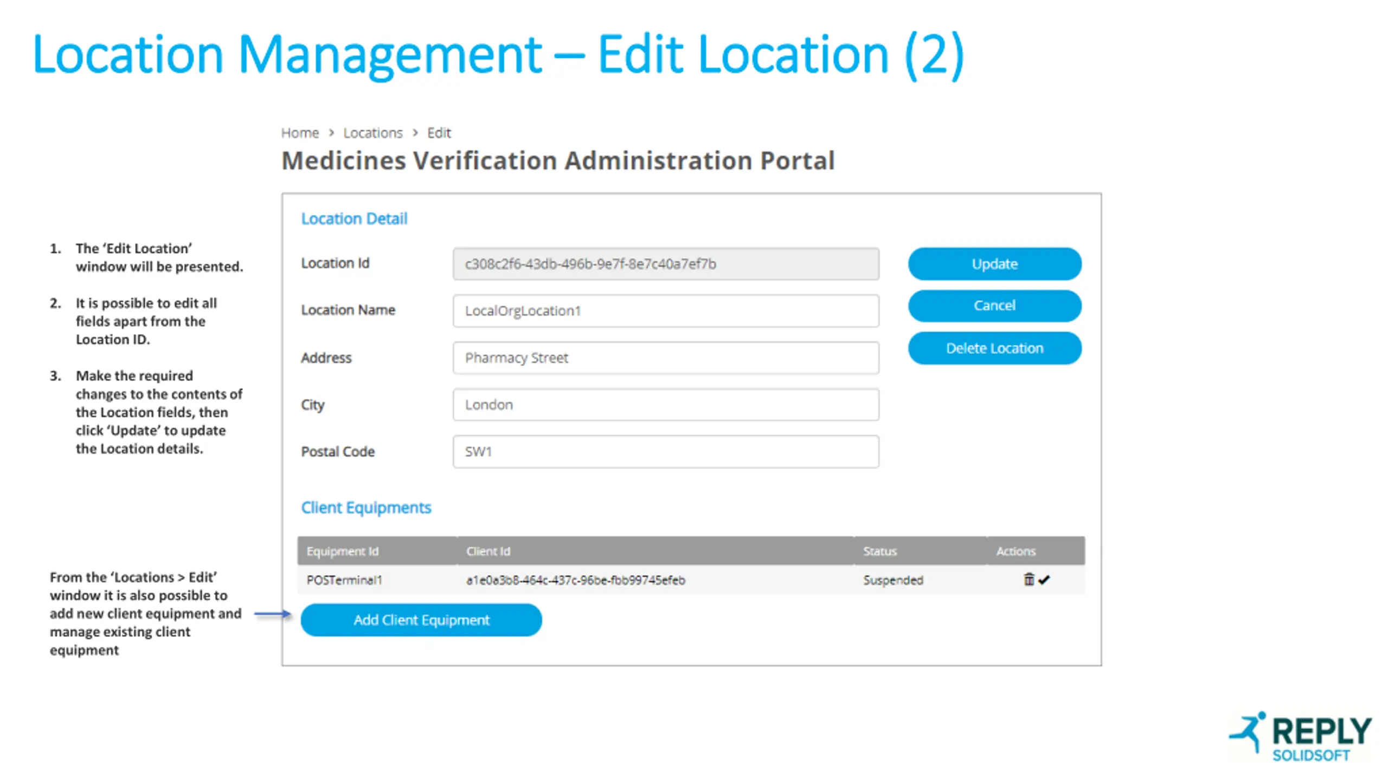Click the Location Id field
This screenshot has width=1388, height=780.
pyautogui.click(x=666, y=264)
